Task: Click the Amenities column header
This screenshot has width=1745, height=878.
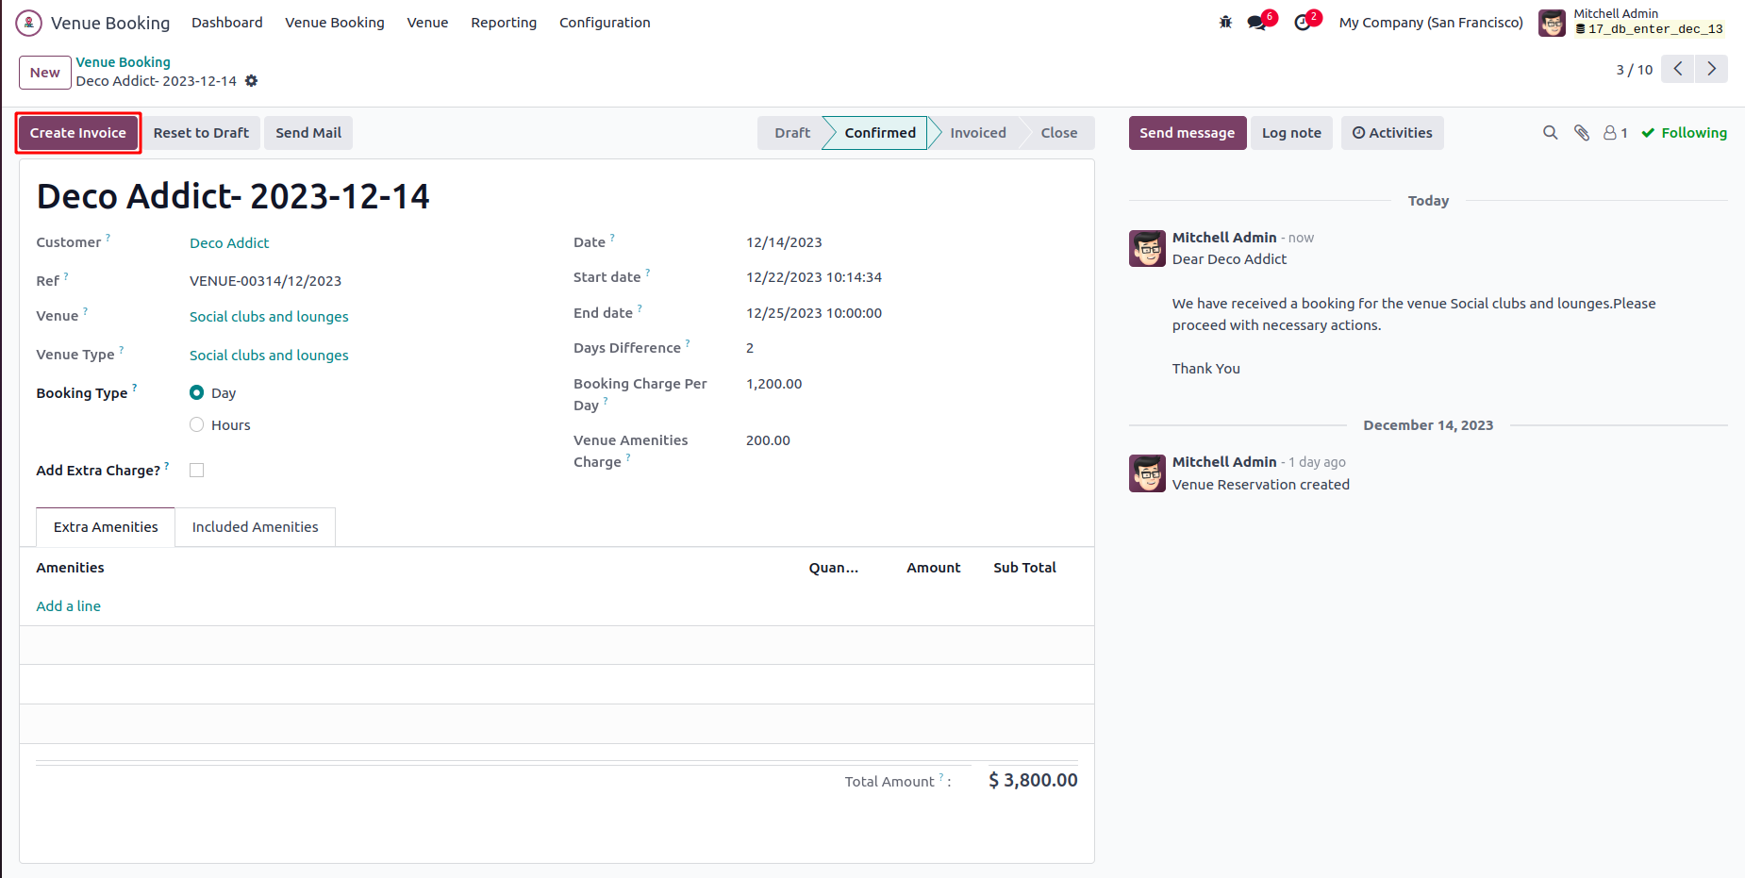Action: (x=70, y=568)
